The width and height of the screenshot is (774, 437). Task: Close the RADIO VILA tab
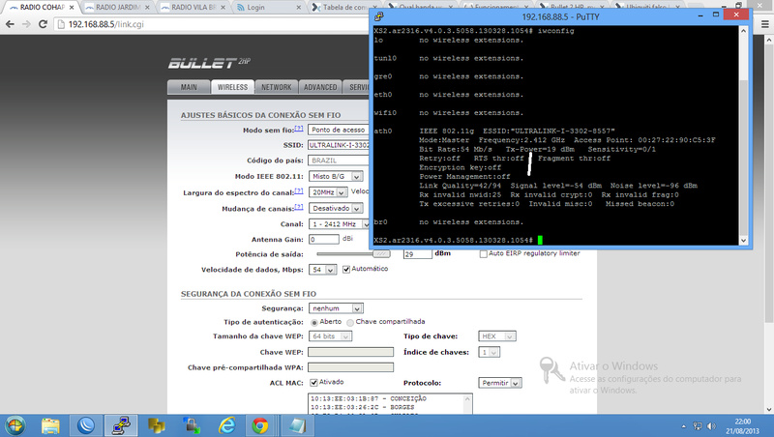[223, 8]
